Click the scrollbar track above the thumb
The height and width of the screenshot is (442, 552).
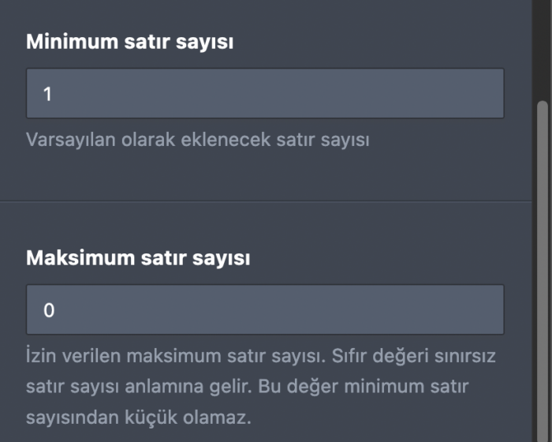tap(542, 47)
